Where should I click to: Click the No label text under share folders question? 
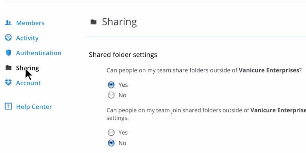(122, 95)
